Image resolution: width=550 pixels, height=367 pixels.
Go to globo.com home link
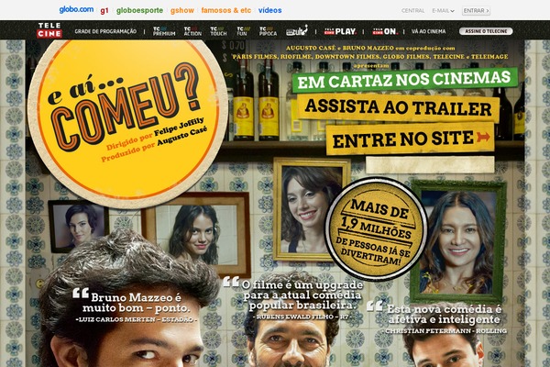76,10
